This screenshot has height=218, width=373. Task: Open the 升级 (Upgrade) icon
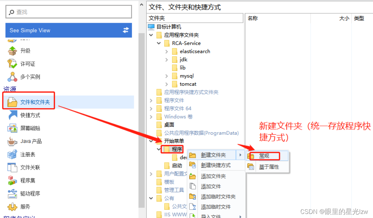[12, 51]
